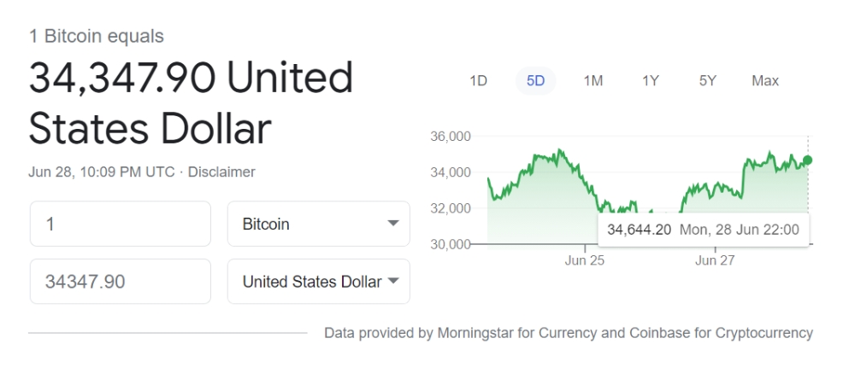Open the Bitcoin currency dropdown
Viewport: 855px width, 385px height.
318,224
